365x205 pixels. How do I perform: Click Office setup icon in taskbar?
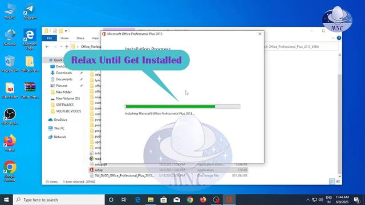(229, 200)
